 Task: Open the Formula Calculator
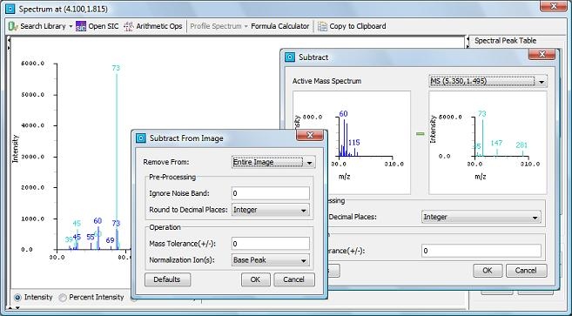pyautogui.click(x=279, y=26)
